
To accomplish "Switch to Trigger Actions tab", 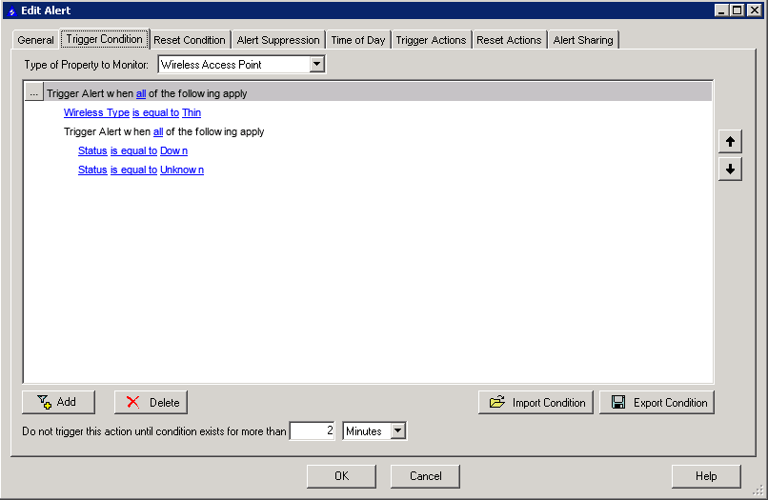I will click(x=431, y=40).
